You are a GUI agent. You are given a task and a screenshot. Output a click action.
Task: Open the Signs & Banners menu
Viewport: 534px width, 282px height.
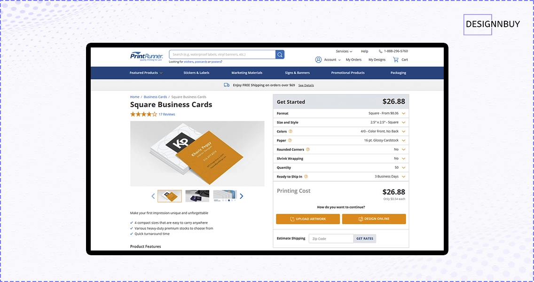(x=297, y=73)
